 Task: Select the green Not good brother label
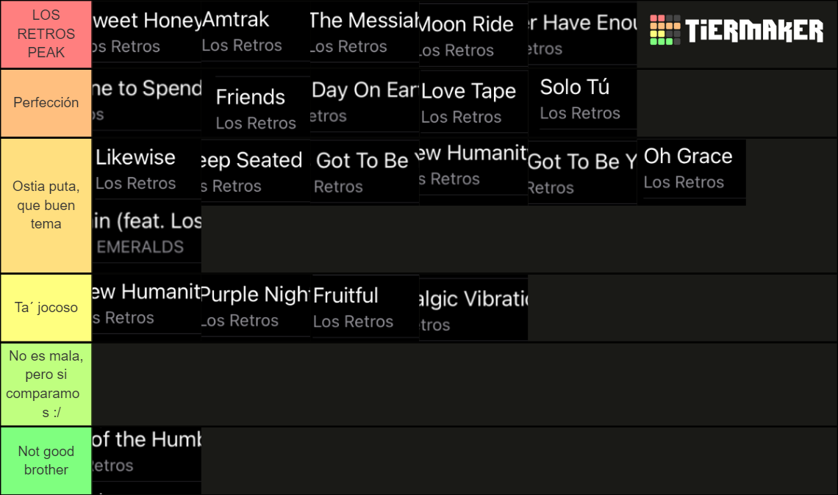click(x=46, y=460)
